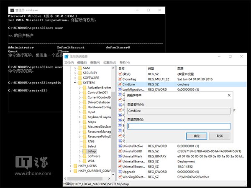Viewport: 251px width, 188px height.
Task: Expand the SOFTWARE key under HKEY_LOCAL_MACHINE
Action: click(x=74, y=78)
